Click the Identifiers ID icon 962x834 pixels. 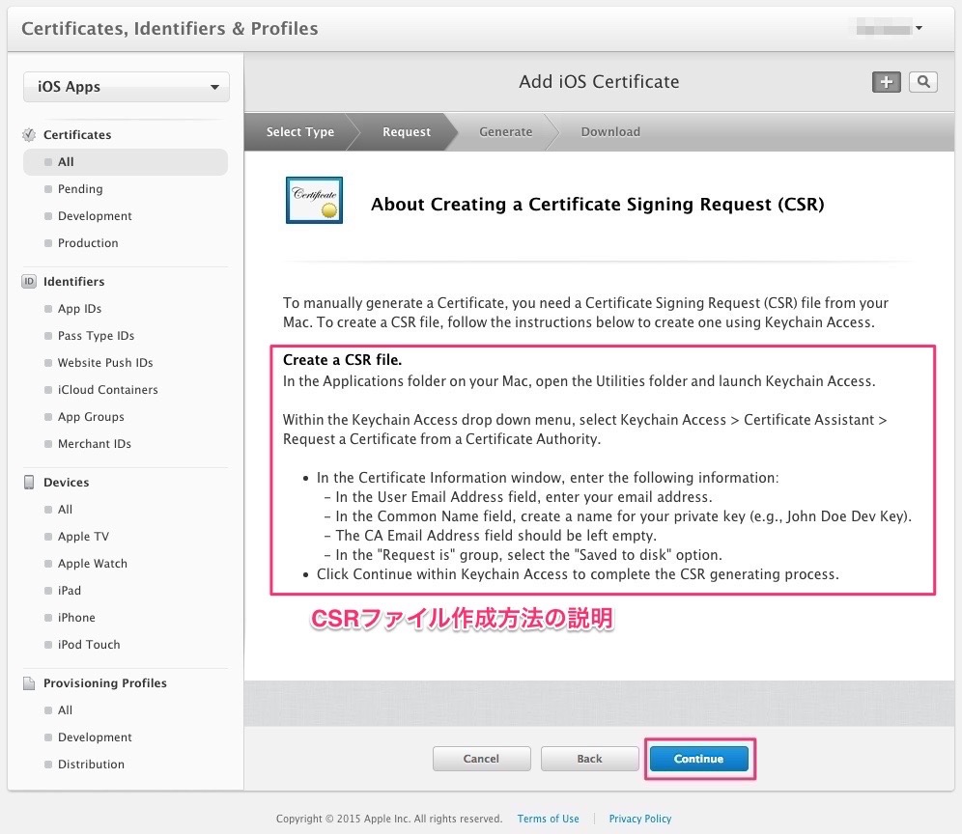click(x=29, y=282)
